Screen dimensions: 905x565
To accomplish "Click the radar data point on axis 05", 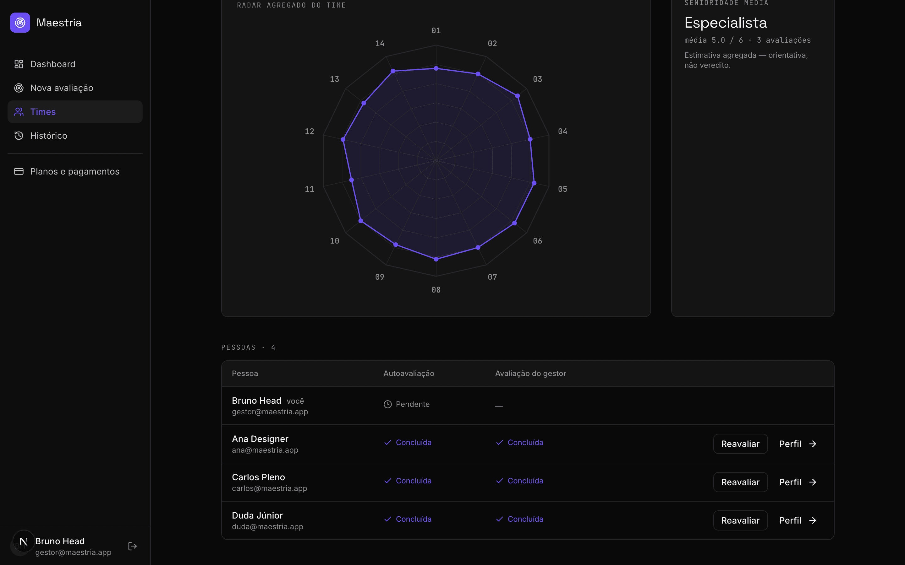I will tap(534, 183).
